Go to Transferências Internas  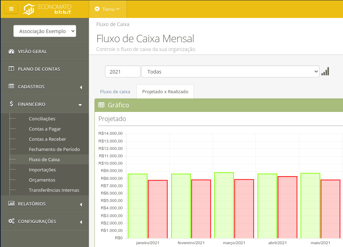coord(54,190)
